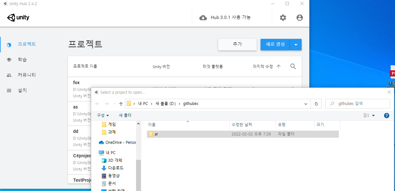Screen dimensions: 395x191
Task: Click githubex in the address breadcrumb
Action: pyautogui.click(x=191, y=104)
